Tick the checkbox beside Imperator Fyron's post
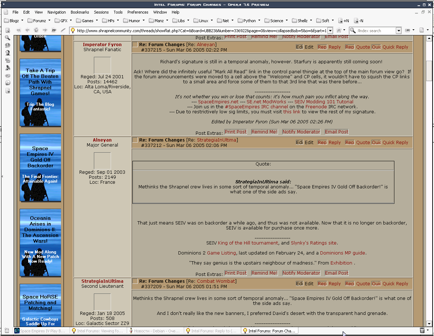The image size is (434, 336). [x=135, y=45]
